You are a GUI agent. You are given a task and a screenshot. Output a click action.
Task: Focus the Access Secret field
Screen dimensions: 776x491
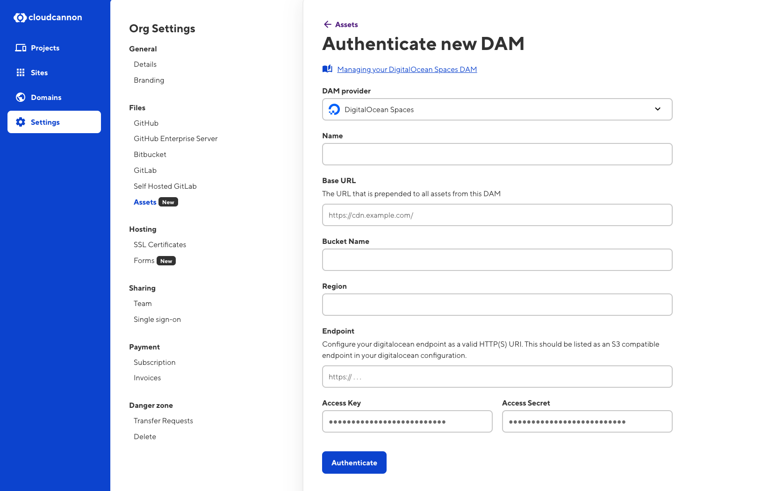[587, 421]
